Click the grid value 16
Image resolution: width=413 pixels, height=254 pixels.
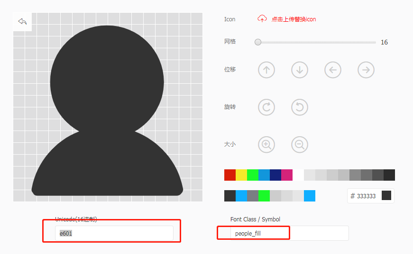coord(384,42)
